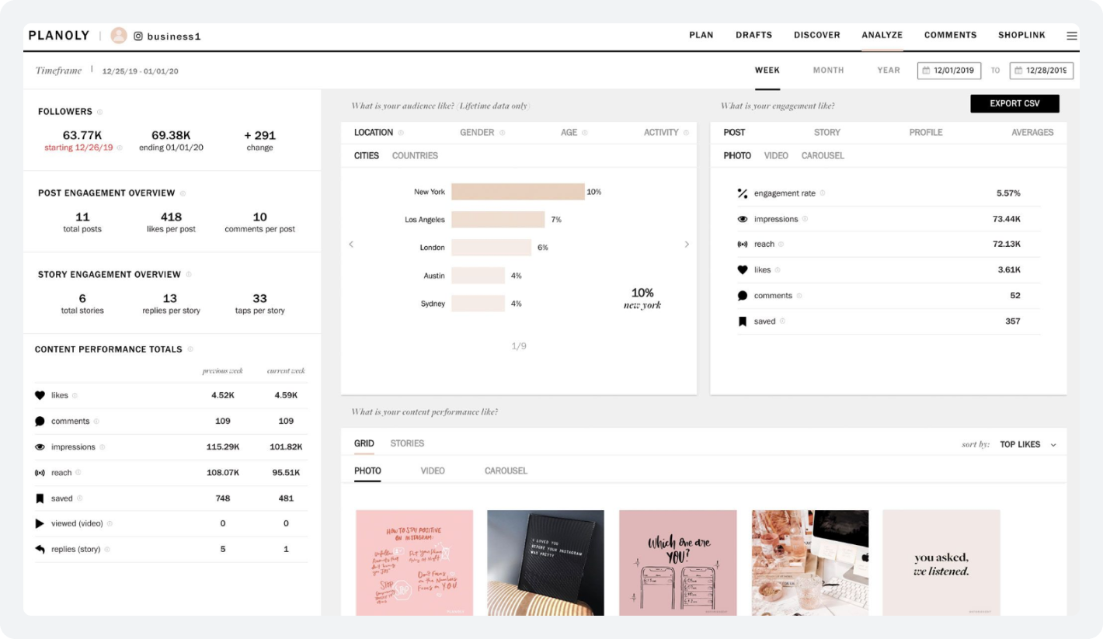The width and height of the screenshot is (1103, 639).
Task: Open the desk flatlay photo thumbnail
Action: (x=810, y=563)
